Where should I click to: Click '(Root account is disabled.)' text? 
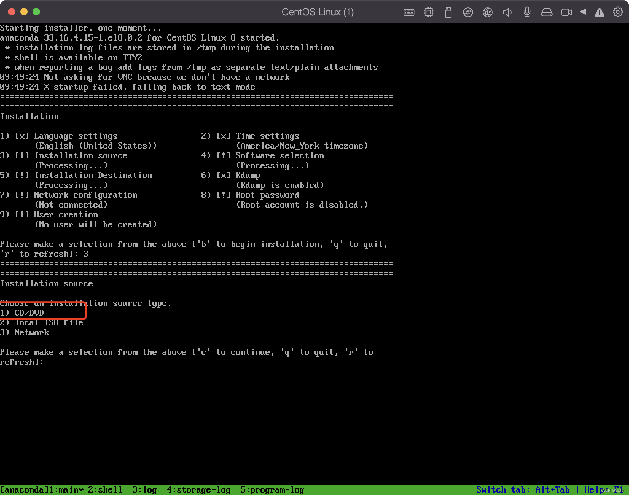pyautogui.click(x=302, y=205)
